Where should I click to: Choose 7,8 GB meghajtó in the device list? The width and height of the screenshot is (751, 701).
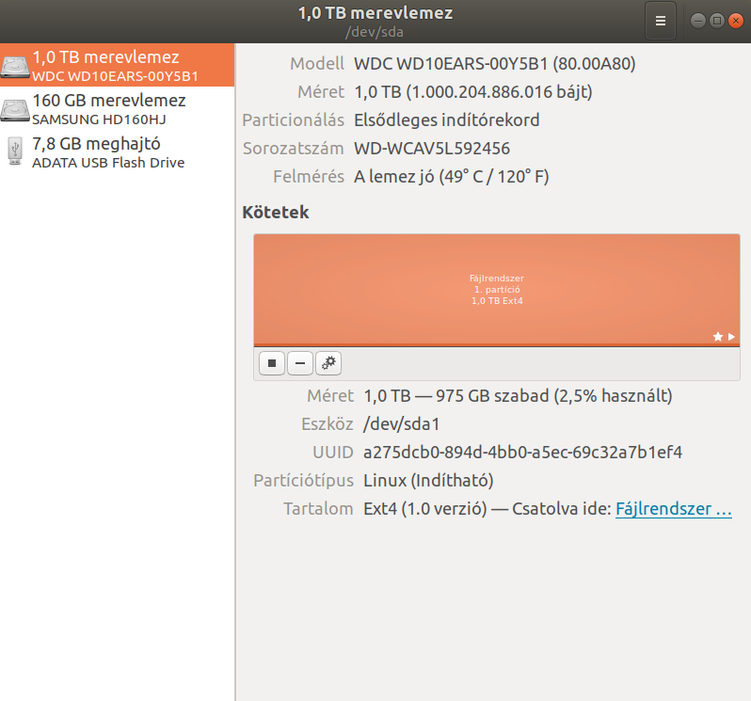pos(118,151)
